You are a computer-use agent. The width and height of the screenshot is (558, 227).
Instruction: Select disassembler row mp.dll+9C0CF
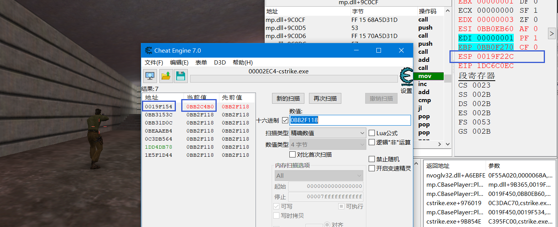tap(354, 20)
